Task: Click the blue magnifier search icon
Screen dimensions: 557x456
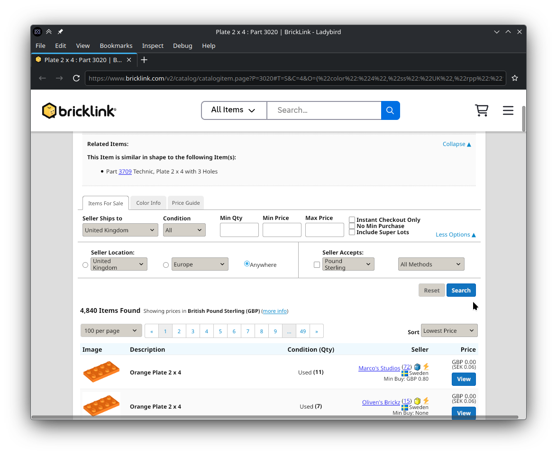Action: 390,110
